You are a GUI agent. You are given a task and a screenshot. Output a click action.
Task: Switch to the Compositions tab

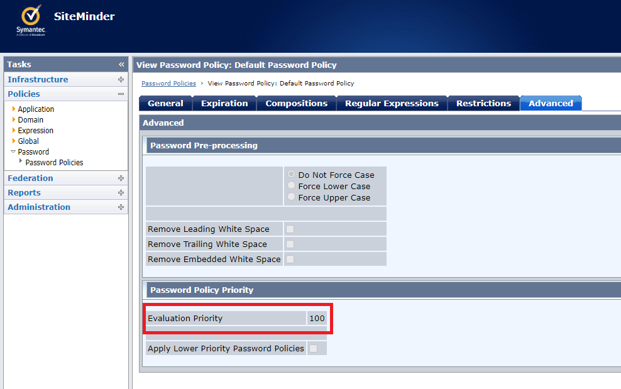click(297, 104)
